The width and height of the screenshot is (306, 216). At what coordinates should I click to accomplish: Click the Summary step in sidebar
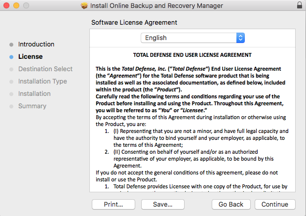pyautogui.click(x=32, y=106)
